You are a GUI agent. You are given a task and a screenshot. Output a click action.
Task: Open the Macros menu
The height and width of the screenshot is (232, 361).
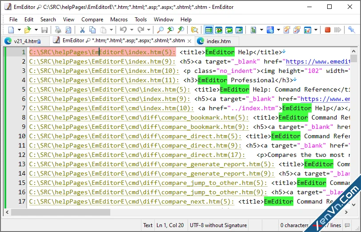[x=119, y=20]
